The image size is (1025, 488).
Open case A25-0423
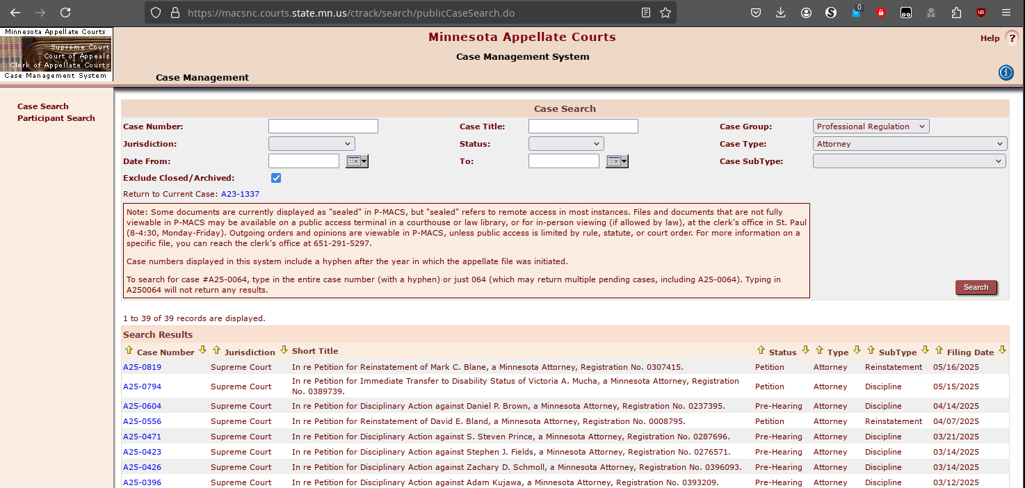click(142, 452)
